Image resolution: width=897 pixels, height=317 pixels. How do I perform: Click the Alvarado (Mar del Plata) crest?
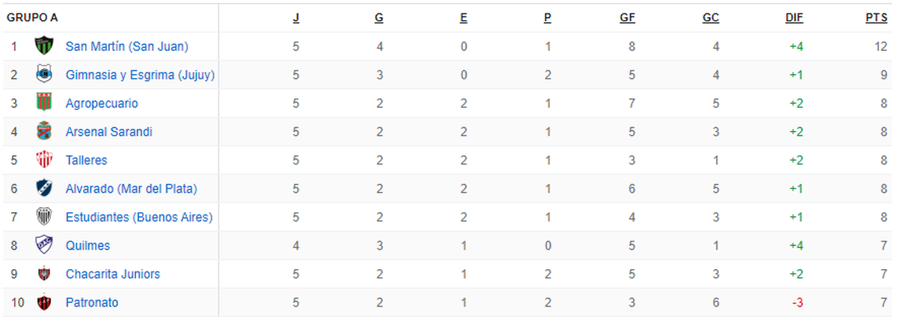click(44, 188)
